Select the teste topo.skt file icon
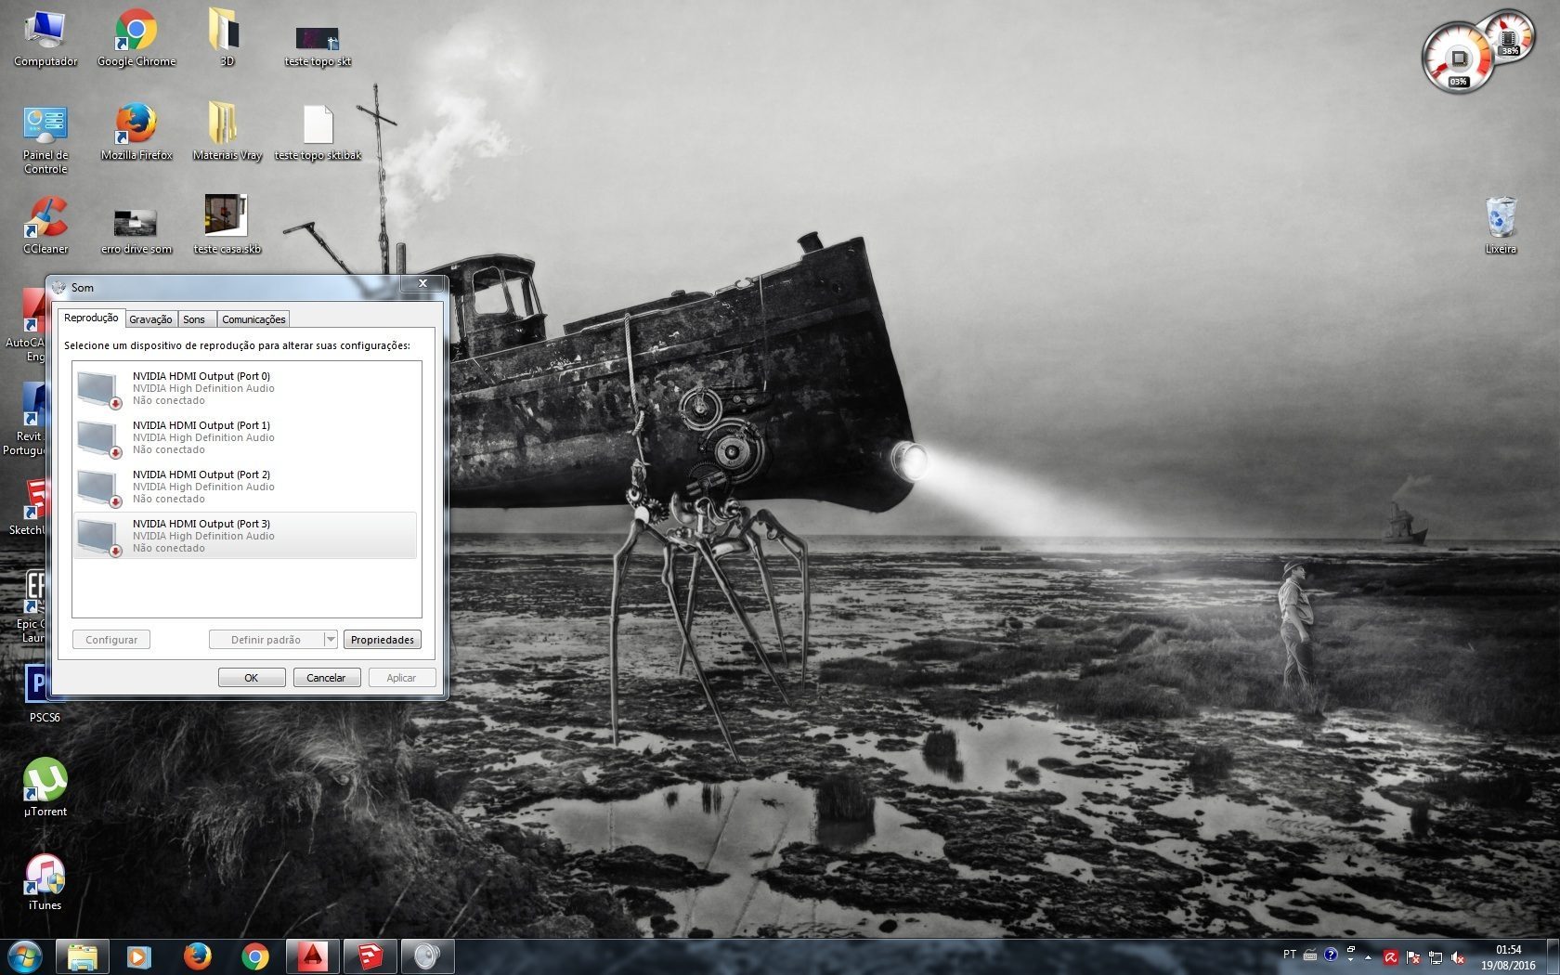Screen dimensions: 1560x975 coord(318,46)
